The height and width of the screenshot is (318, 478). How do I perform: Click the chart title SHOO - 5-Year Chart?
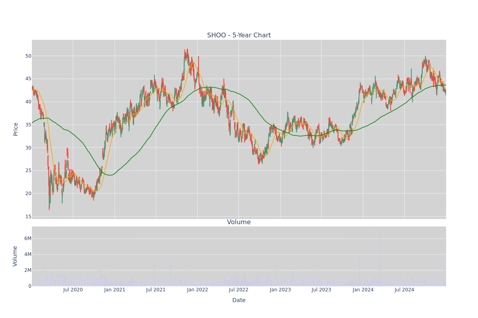pos(239,35)
